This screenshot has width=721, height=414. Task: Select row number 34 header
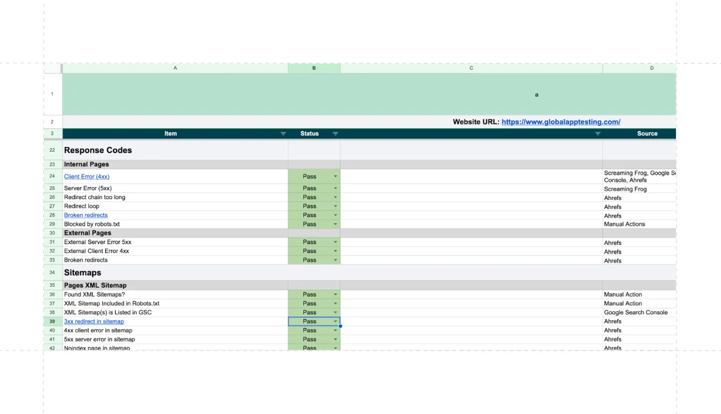pos(53,272)
